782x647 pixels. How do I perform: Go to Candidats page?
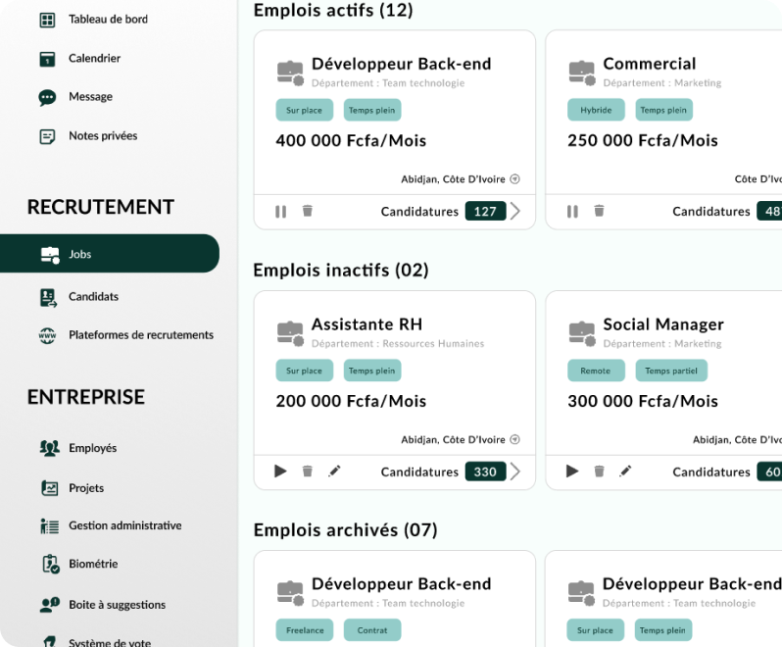point(93,297)
